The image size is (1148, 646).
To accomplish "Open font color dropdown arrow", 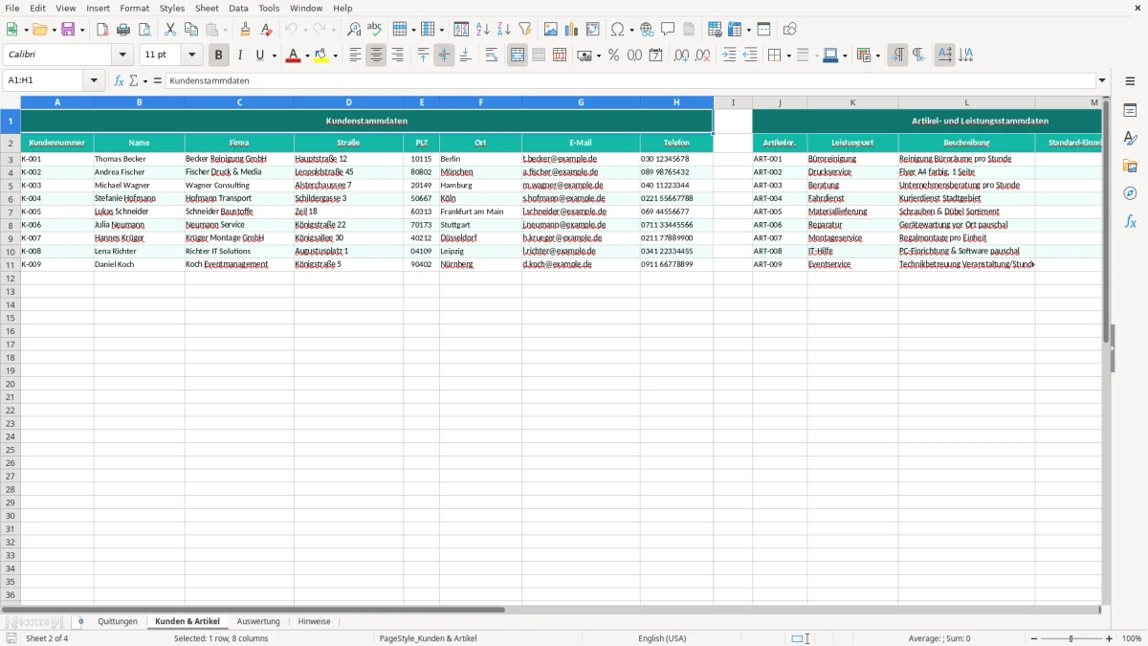I will pos(307,56).
